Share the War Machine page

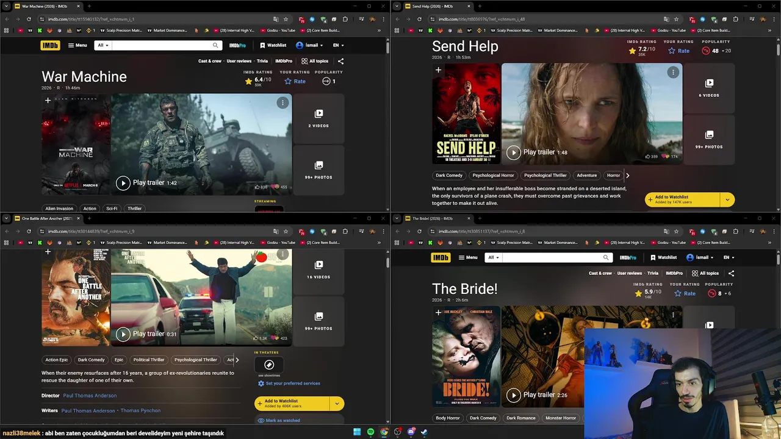coord(340,61)
